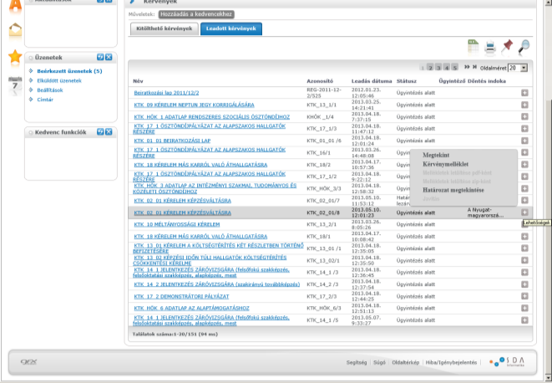
Task: Open Oldaltérkép footer link
Action: [x=406, y=362]
